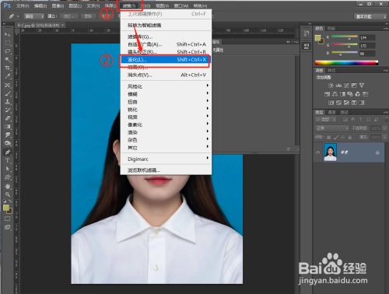Select the History Brush tool
389x294 pixels.
(8, 110)
